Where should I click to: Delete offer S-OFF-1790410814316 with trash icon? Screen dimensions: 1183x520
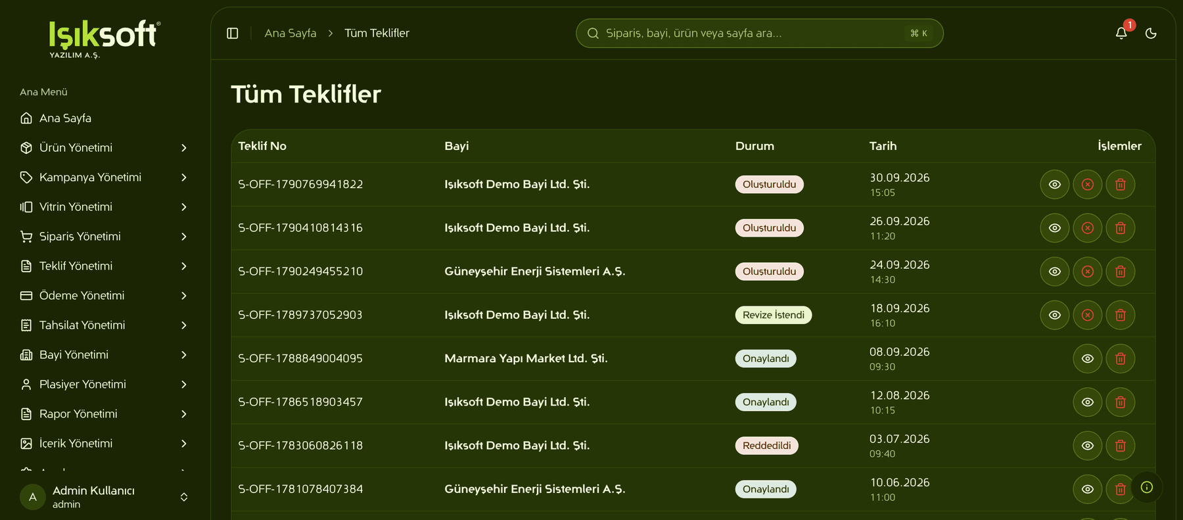tap(1121, 227)
